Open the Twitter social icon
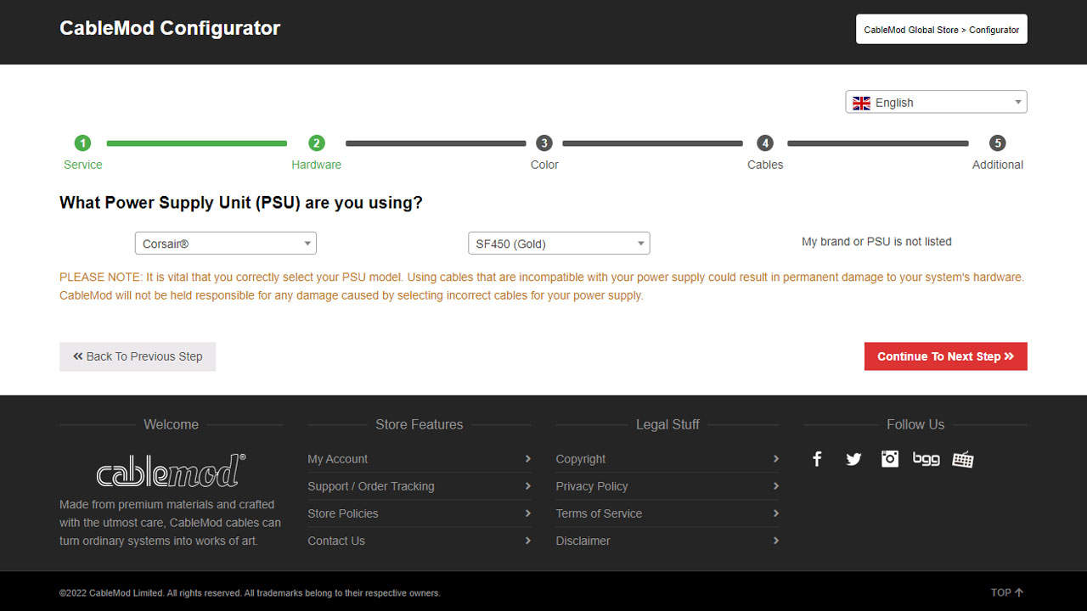Viewport: 1087px width, 611px height. [853, 459]
